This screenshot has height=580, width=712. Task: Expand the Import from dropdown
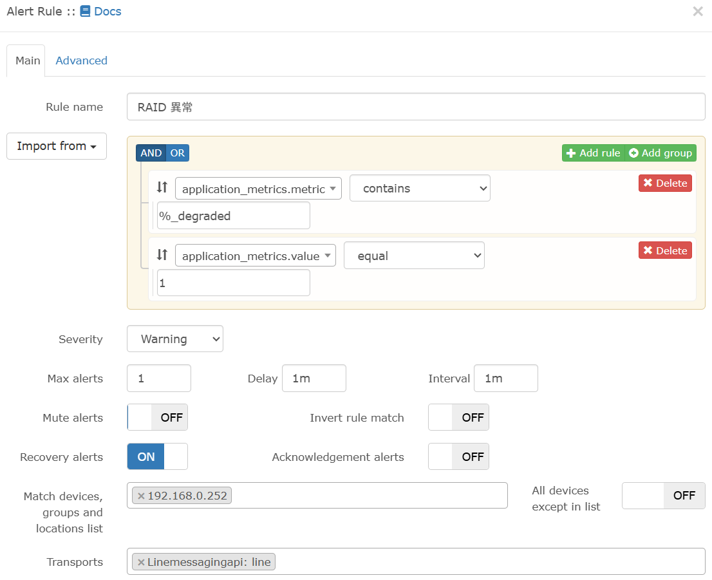(x=57, y=146)
